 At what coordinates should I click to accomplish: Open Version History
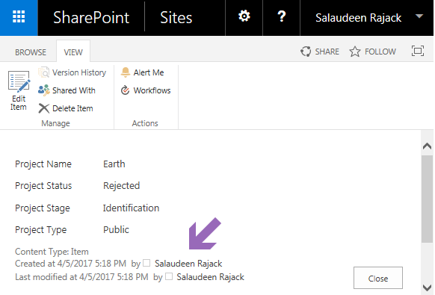click(72, 72)
